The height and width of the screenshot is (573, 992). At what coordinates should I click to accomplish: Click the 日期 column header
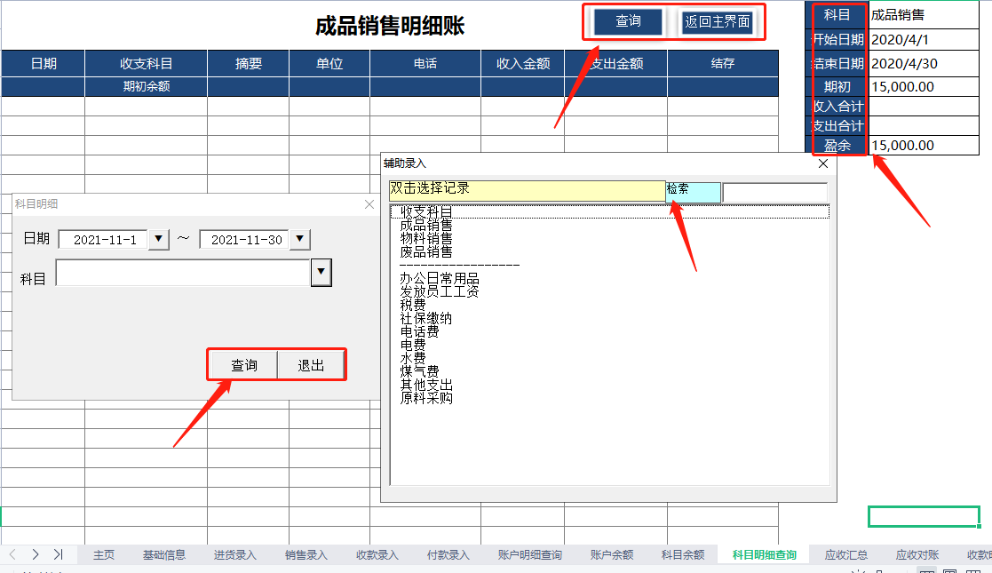pyautogui.click(x=44, y=64)
